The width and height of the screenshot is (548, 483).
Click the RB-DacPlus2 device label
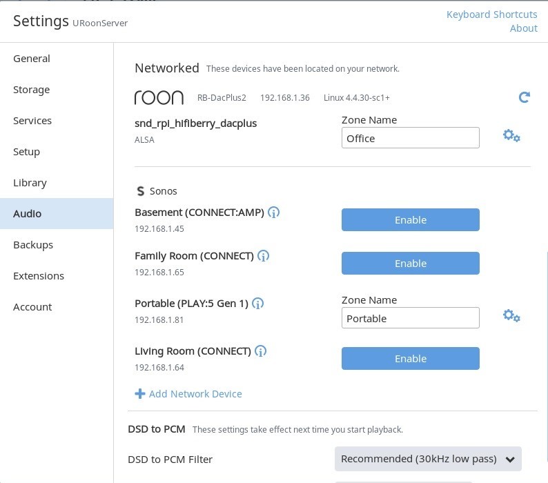pos(222,97)
